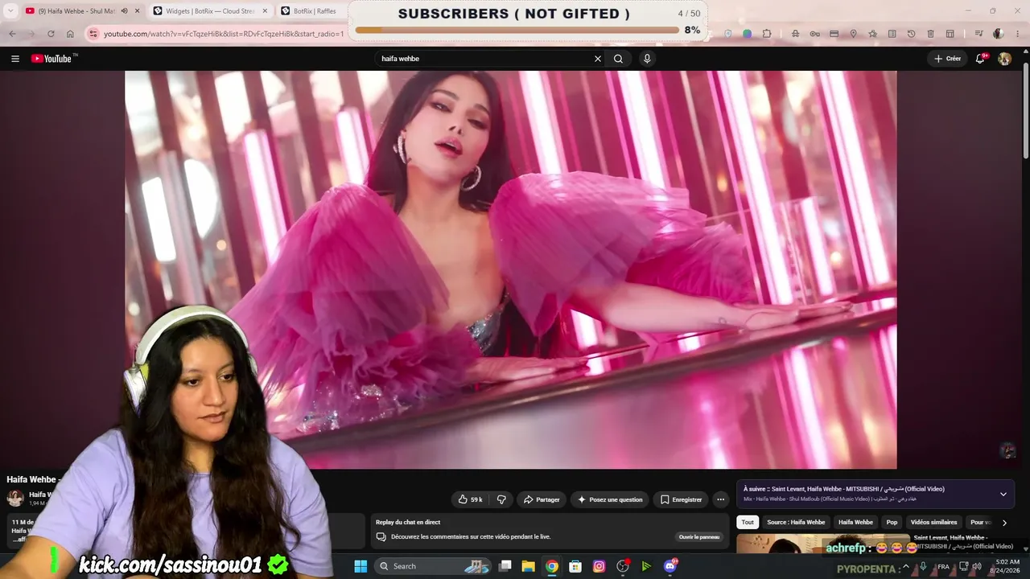Show hidden system tray icons

[907, 566]
